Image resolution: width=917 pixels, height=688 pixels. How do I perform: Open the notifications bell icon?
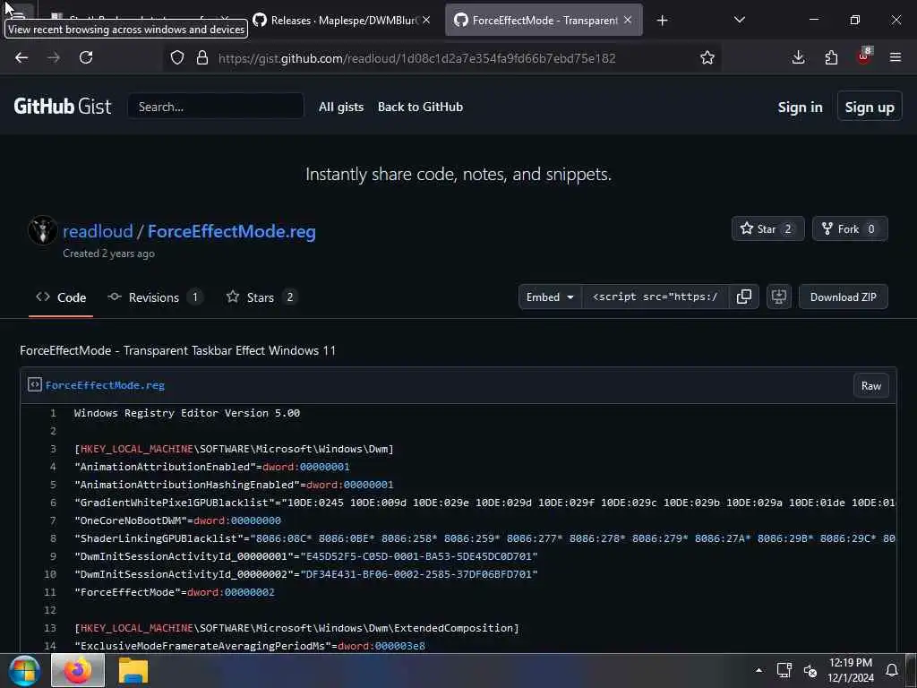click(892, 670)
